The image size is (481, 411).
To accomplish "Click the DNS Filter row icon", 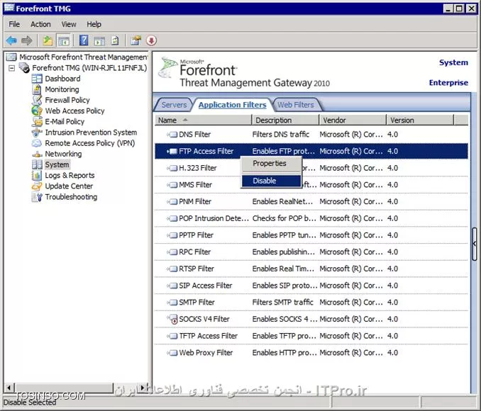I will [x=172, y=135].
